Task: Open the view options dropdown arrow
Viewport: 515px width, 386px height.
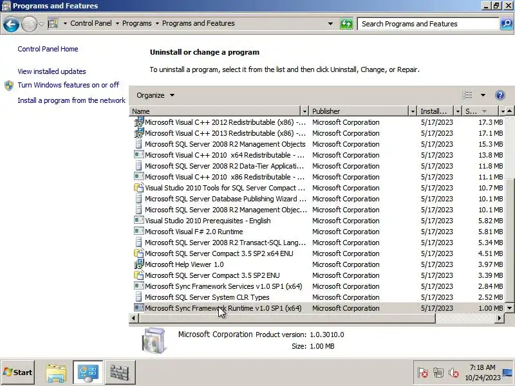Action: [483, 95]
